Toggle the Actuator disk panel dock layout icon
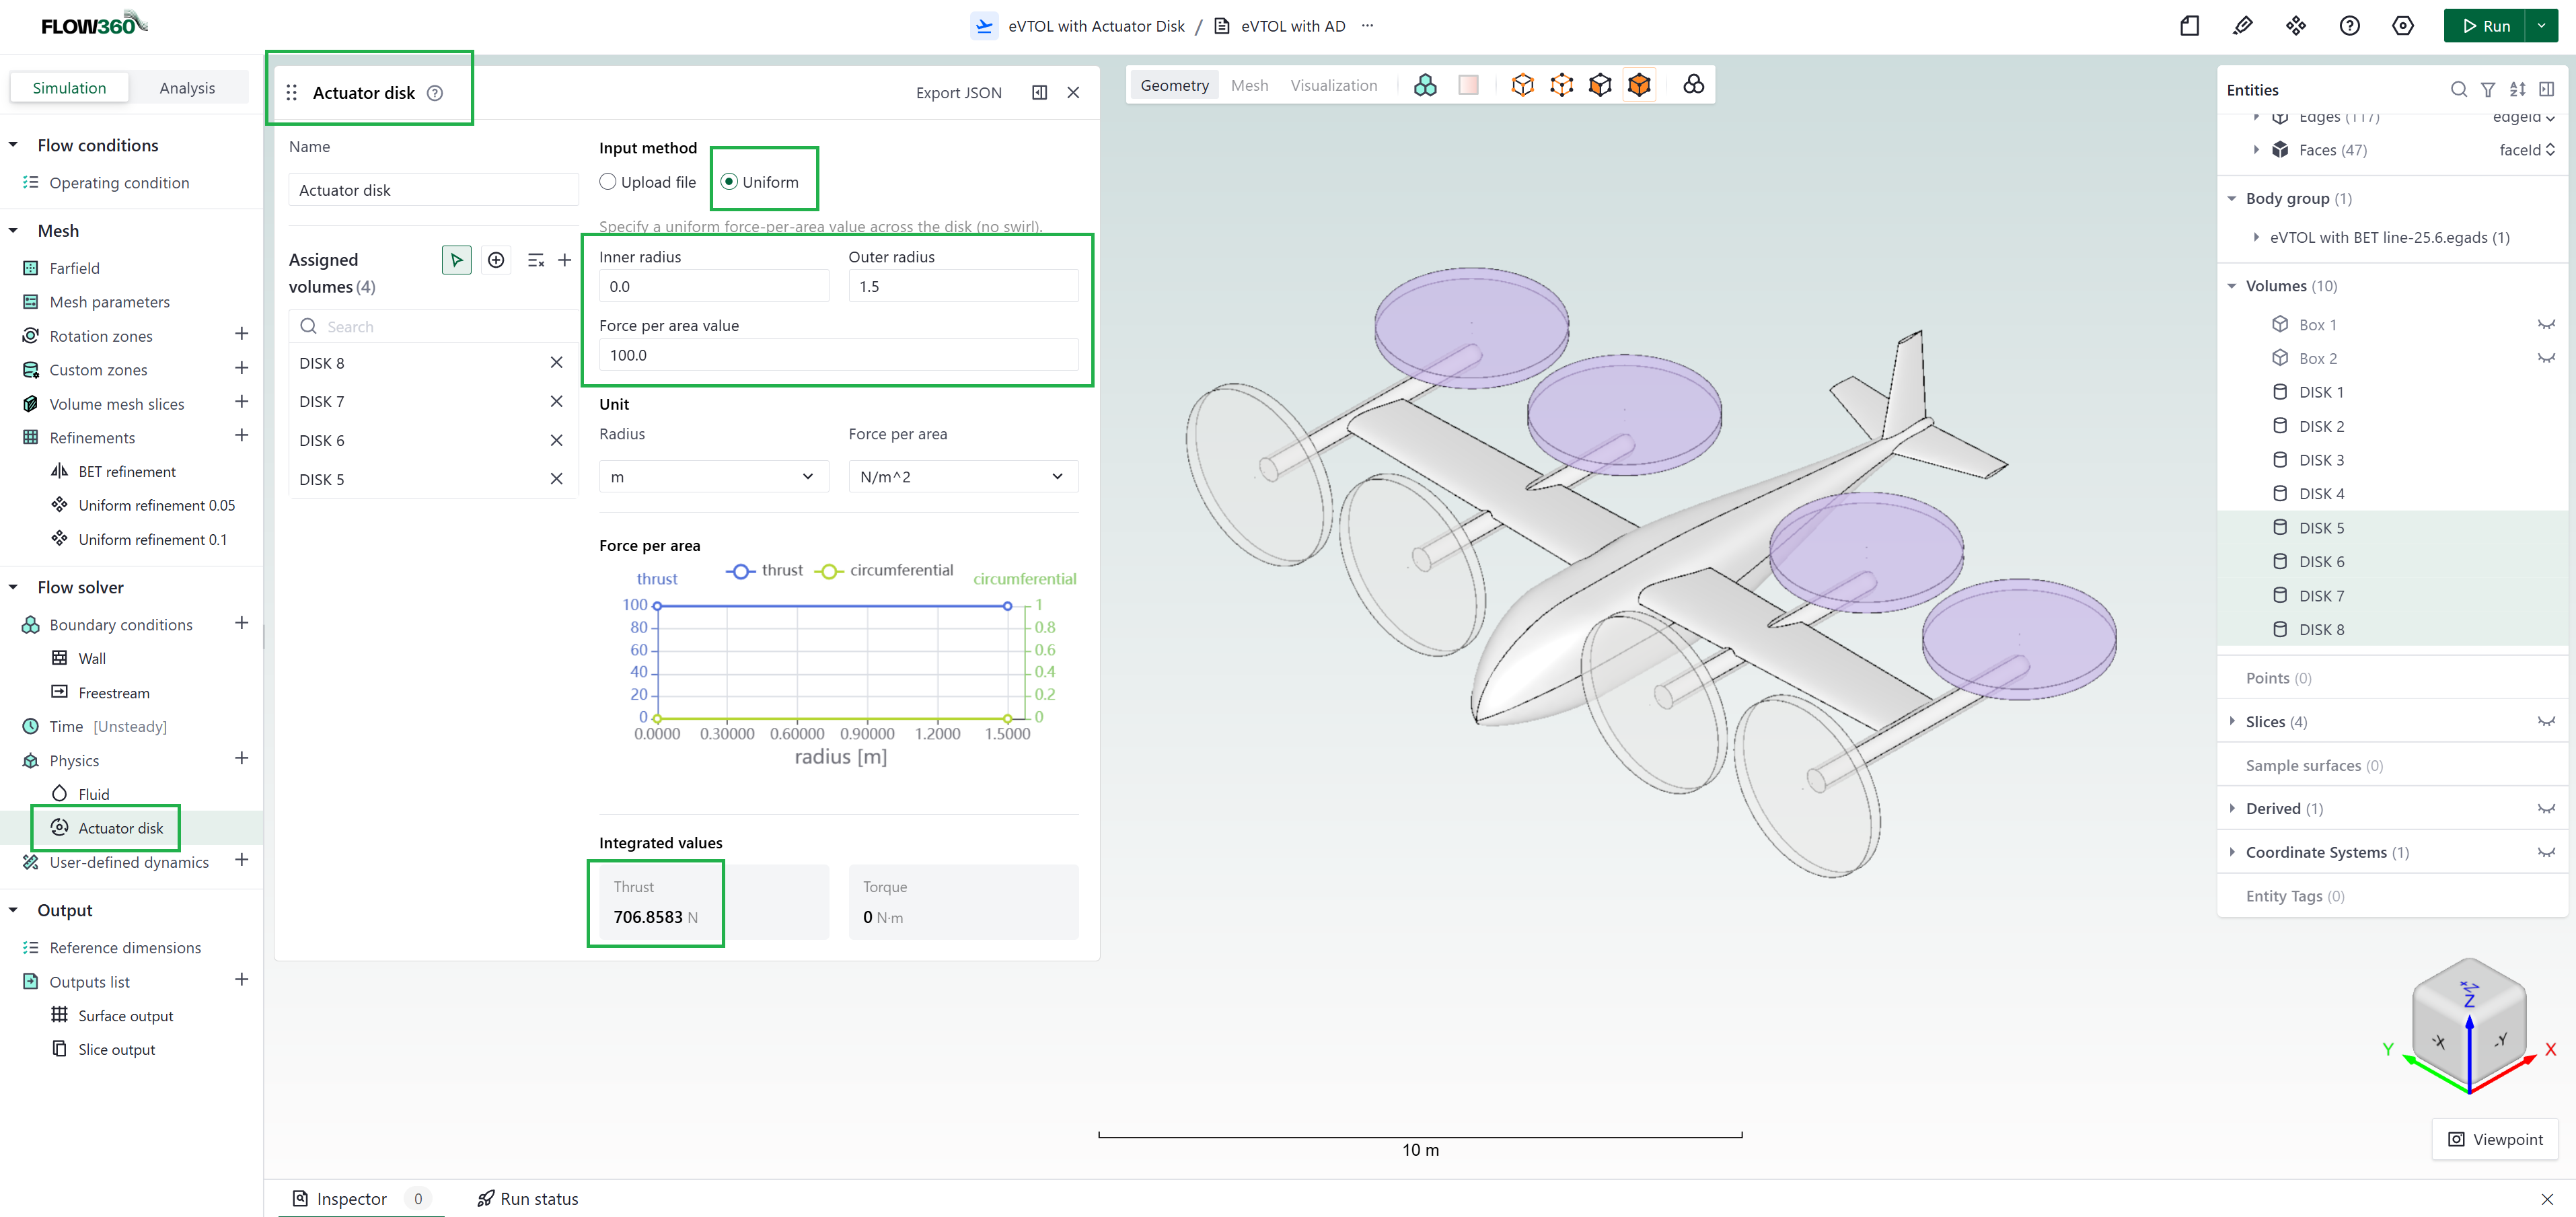The image size is (2576, 1217). pyautogui.click(x=1040, y=93)
